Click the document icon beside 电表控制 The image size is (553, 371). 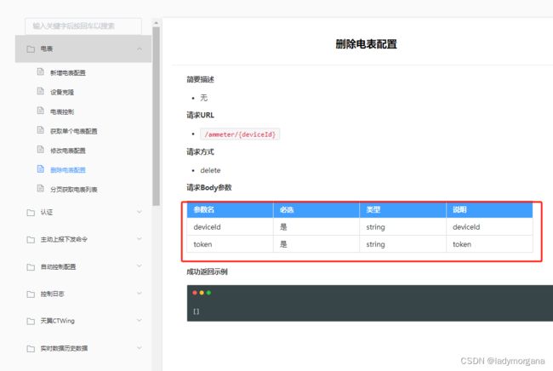click(41, 111)
